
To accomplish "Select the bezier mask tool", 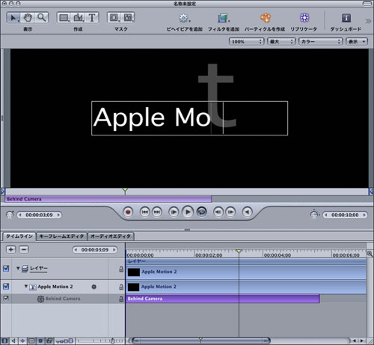I will [128, 17].
